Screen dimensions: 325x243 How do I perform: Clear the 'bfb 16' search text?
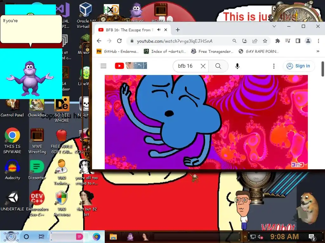(203, 66)
